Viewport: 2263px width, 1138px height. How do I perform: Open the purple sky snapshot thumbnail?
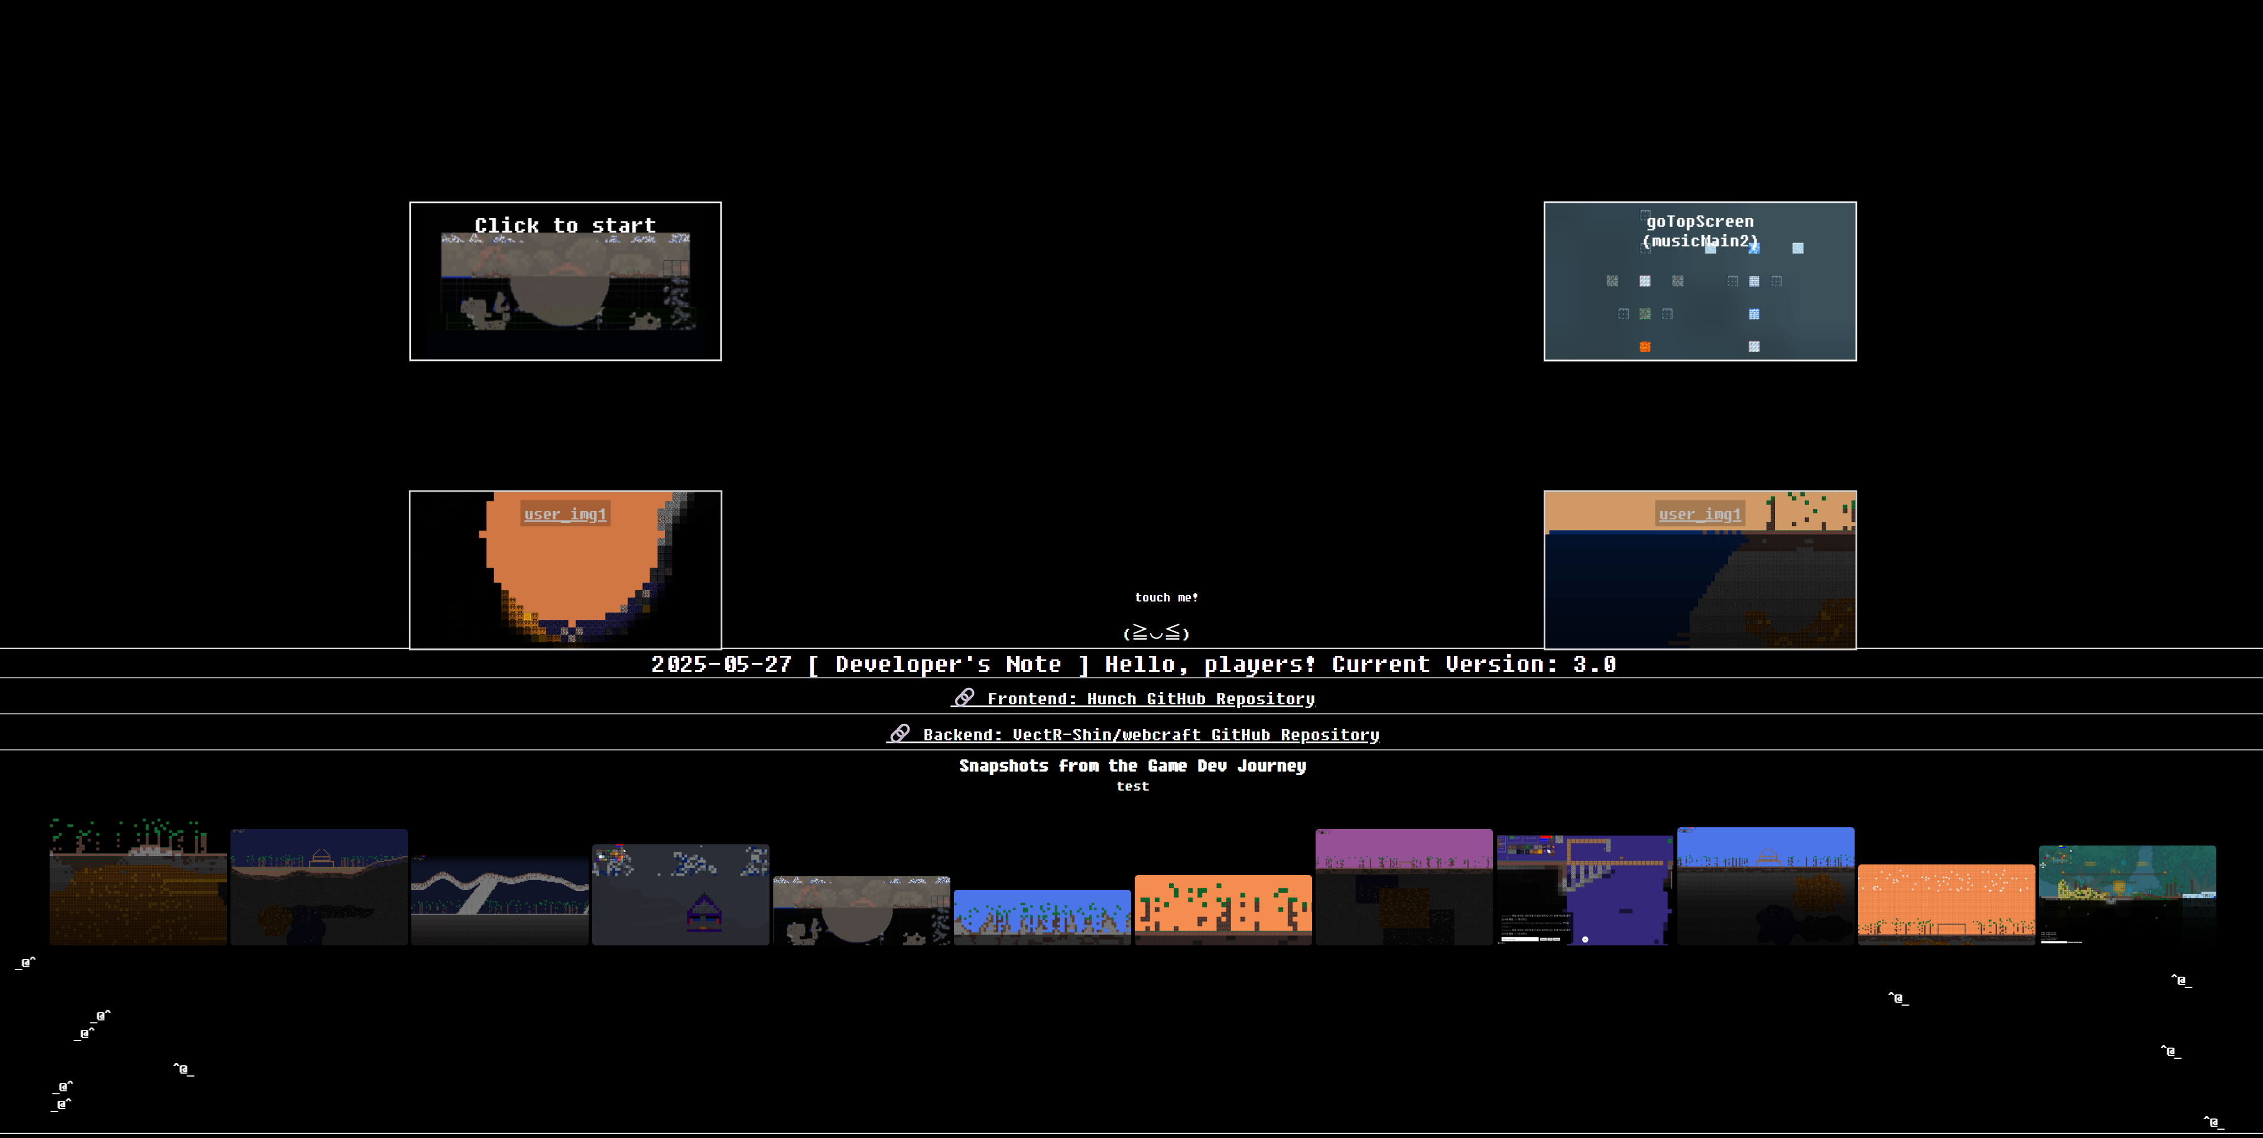pyautogui.click(x=1403, y=887)
